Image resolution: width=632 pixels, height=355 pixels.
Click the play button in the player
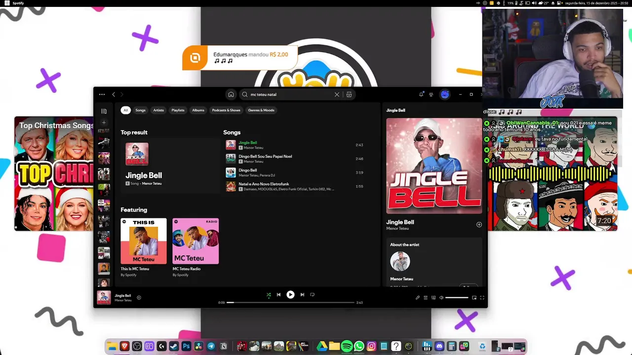(x=290, y=295)
